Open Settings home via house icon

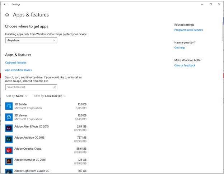(x=7, y=15)
